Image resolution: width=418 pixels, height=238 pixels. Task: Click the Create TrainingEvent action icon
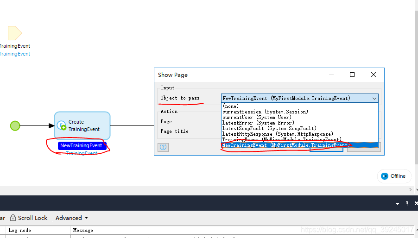click(x=61, y=125)
